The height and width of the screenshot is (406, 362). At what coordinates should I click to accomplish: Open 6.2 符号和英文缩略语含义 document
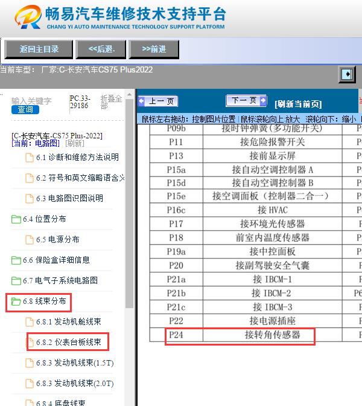pos(80,178)
